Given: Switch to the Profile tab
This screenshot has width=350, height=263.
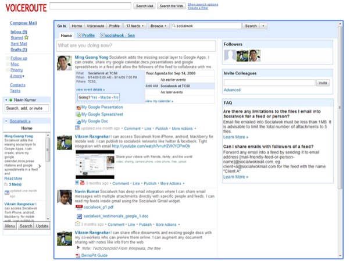Looking at the screenshot, I should tap(88, 35).
